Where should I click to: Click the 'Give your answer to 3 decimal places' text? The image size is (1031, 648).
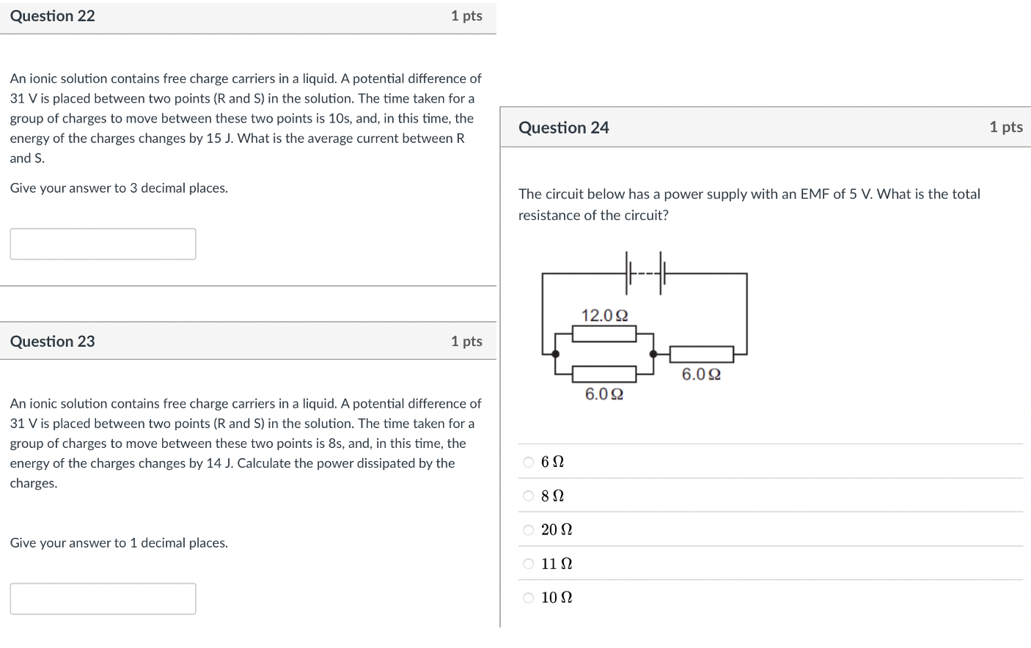pyautogui.click(x=119, y=188)
